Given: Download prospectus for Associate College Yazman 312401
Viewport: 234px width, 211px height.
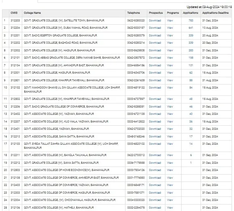Looking at the screenshot, I should [155, 129].
